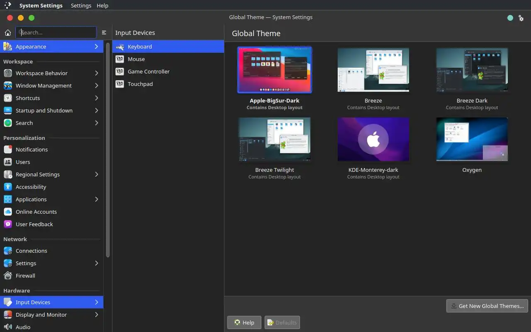Open the Help menu in menu bar
Image resolution: width=531 pixels, height=332 pixels.
(x=102, y=5)
